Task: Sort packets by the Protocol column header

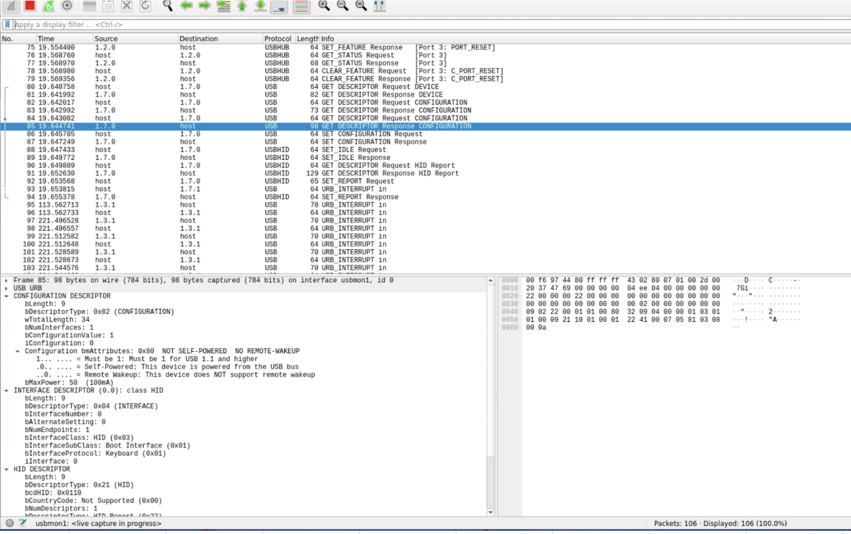Action: click(x=279, y=39)
